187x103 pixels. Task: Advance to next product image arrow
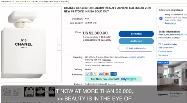coord(59,45)
